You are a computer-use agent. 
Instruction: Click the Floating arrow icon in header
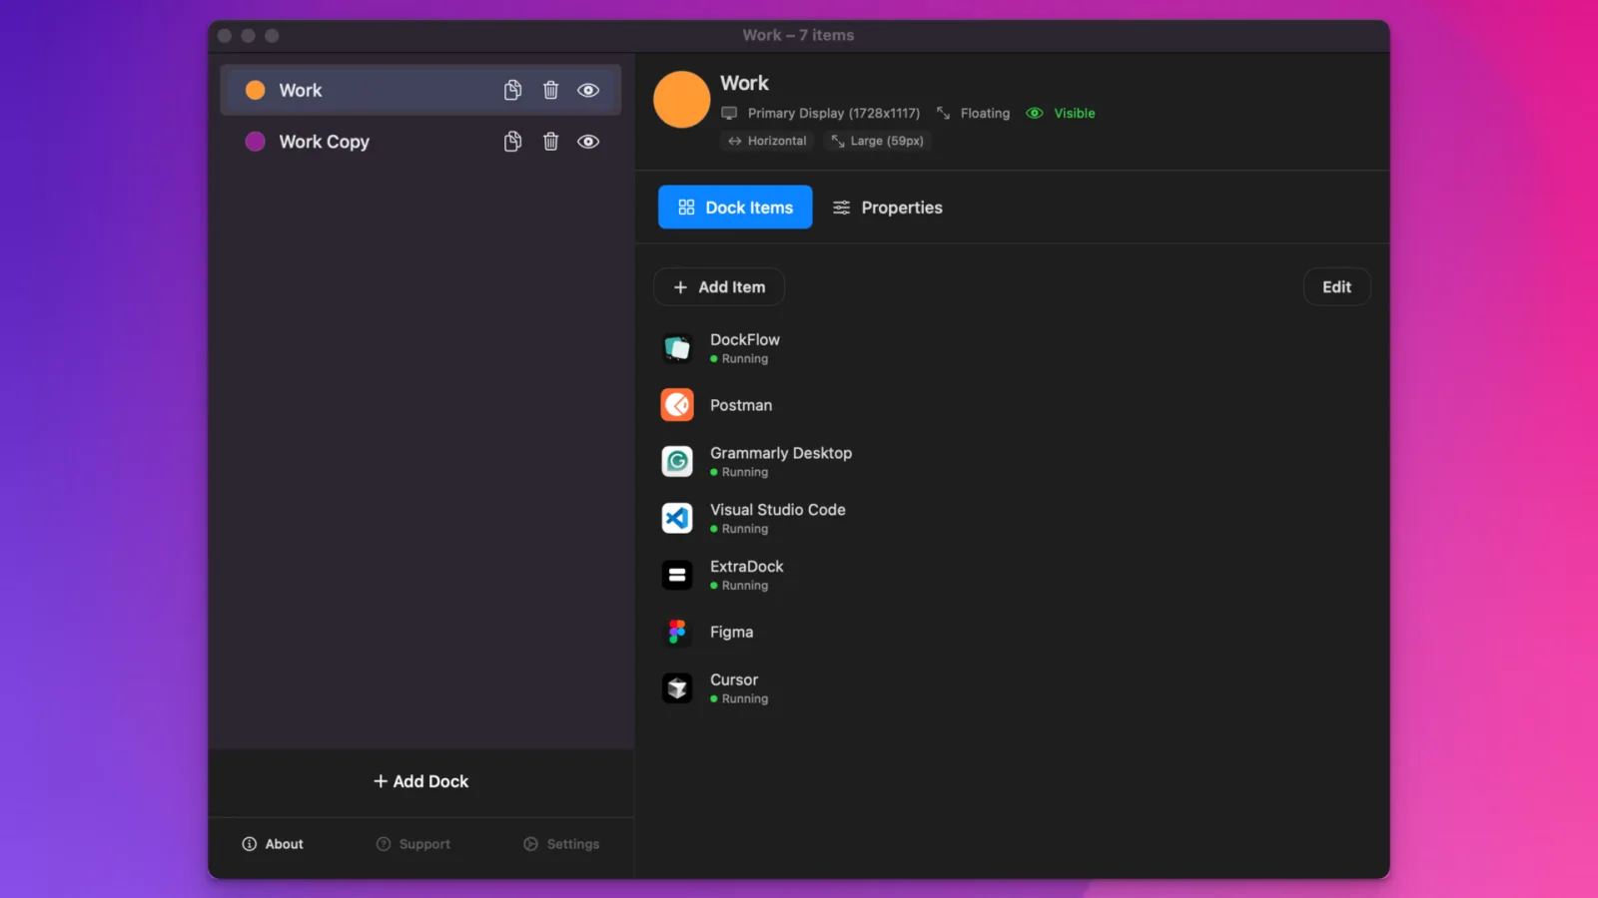click(943, 114)
